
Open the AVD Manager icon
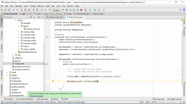tap(86, 10)
